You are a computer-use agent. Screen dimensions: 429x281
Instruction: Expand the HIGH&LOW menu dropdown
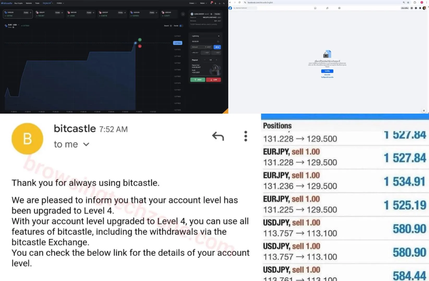point(48,3)
